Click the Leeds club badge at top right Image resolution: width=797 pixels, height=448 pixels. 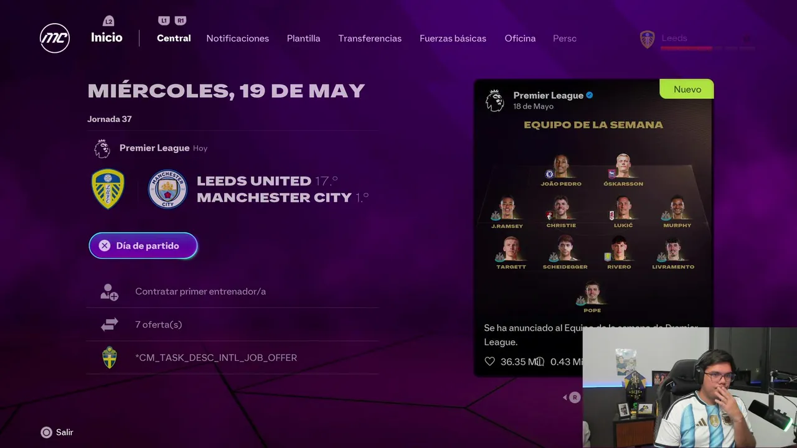pyautogui.click(x=648, y=39)
